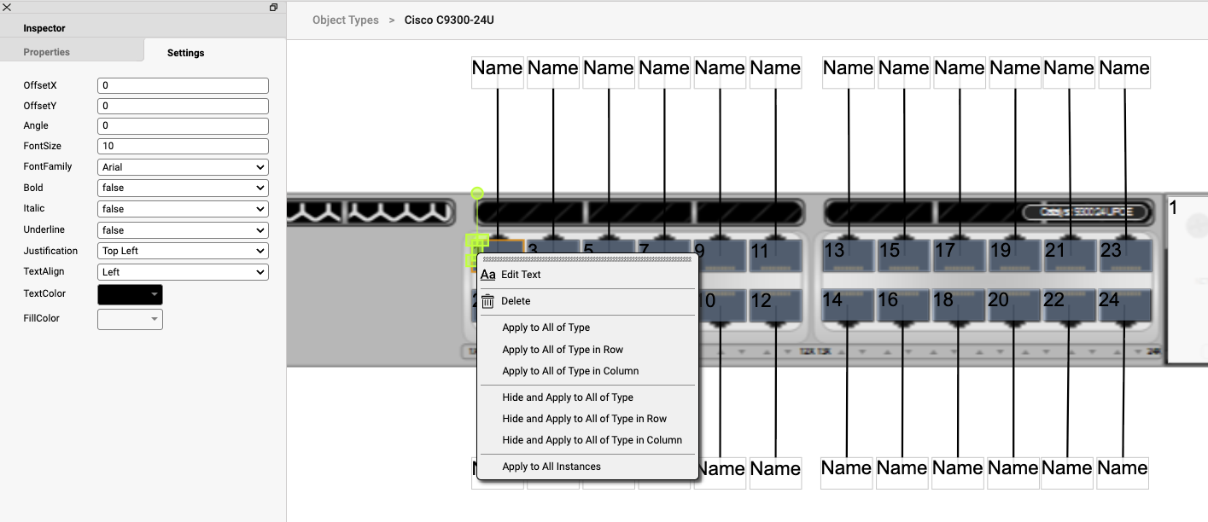1208x522 pixels.
Task: Select switch port number 13
Action: pos(848,254)
